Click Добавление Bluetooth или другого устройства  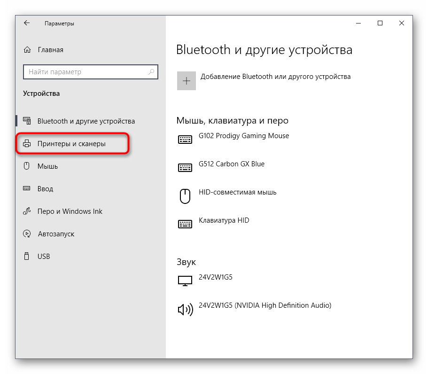coord(275,77)
